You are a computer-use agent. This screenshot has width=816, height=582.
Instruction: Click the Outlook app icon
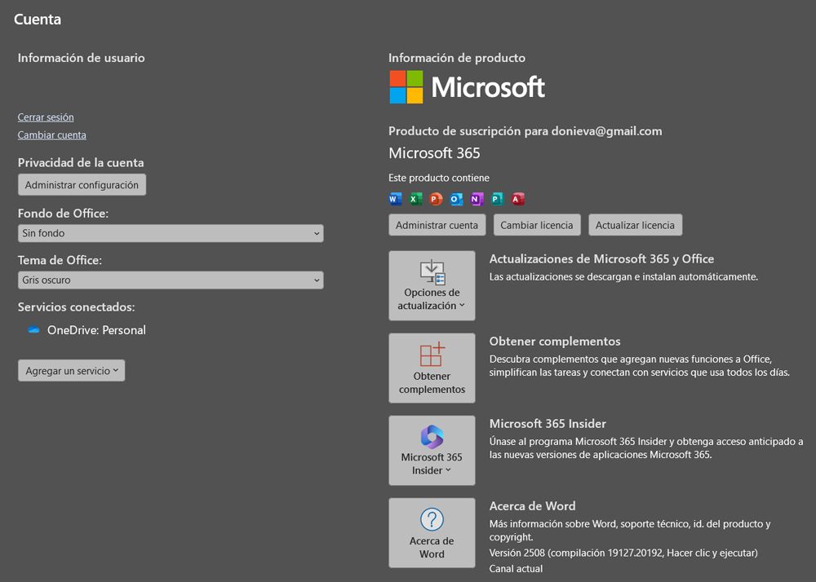click(455, 198)
